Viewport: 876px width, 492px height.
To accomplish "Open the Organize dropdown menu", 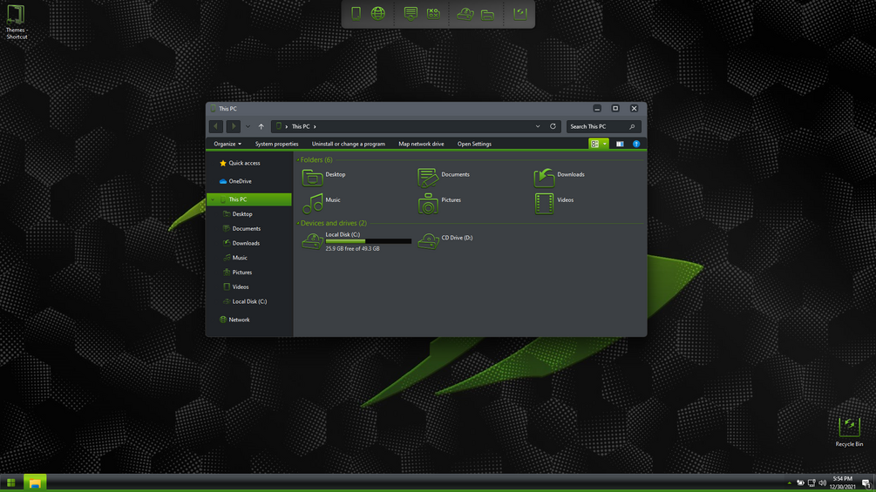I will coord(227,144).
